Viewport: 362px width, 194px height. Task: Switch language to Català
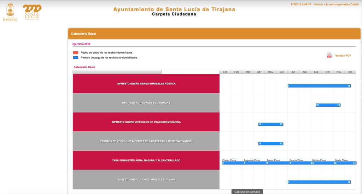[x=354, y=4]
